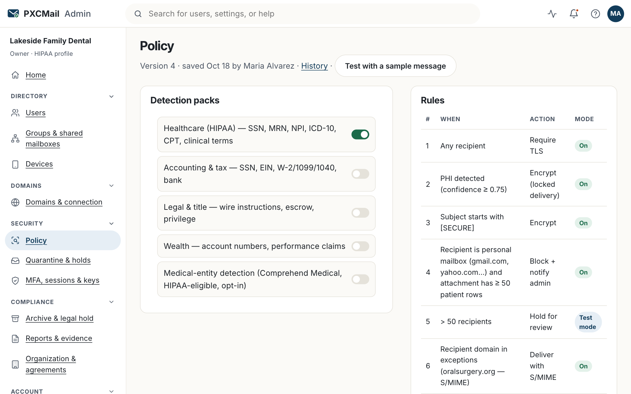This screenshot has width=631, height=394.
Task: Open Organization & agreements link
Action: pyautogui.click(x=51, y=364)
